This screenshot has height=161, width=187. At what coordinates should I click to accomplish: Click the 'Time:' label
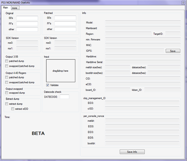[7, 117]
